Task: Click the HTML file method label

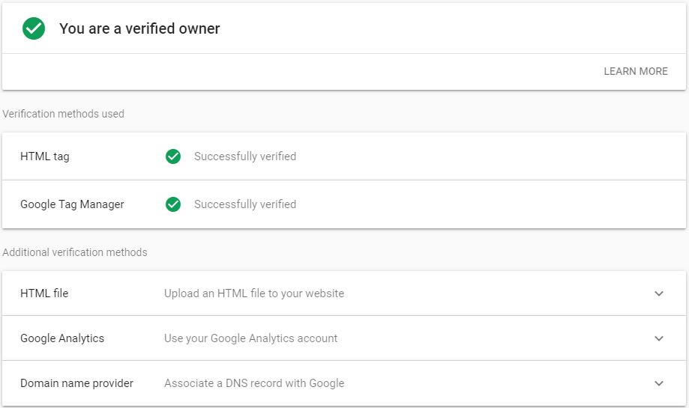Action: tap(44, 293)
